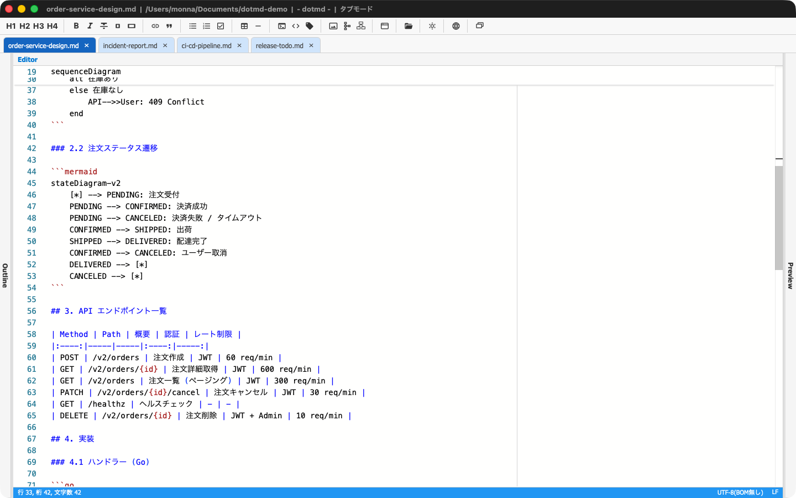The width and height of the screenshot is (796, 498).
Task: Click the heading '## 3. API エンドポイント一覧'
Action: [109, 311]
